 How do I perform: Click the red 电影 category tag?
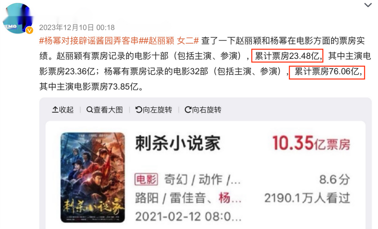pyautogui.click(x=146, y=180)
